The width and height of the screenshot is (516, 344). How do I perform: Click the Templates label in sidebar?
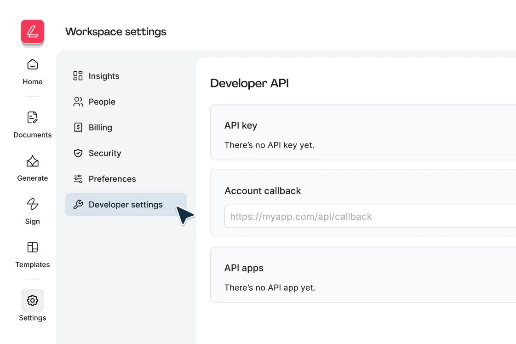click(33, 264)
